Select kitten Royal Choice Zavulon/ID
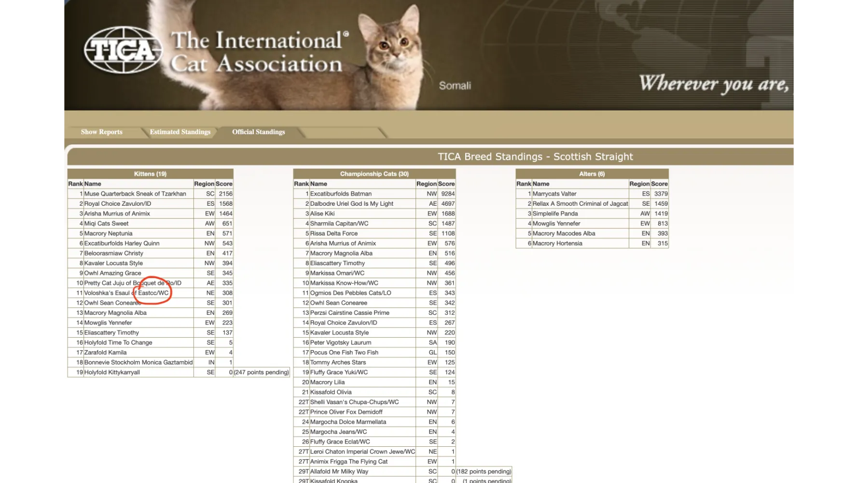Screen dimensions: 858x483 point(118,204)
